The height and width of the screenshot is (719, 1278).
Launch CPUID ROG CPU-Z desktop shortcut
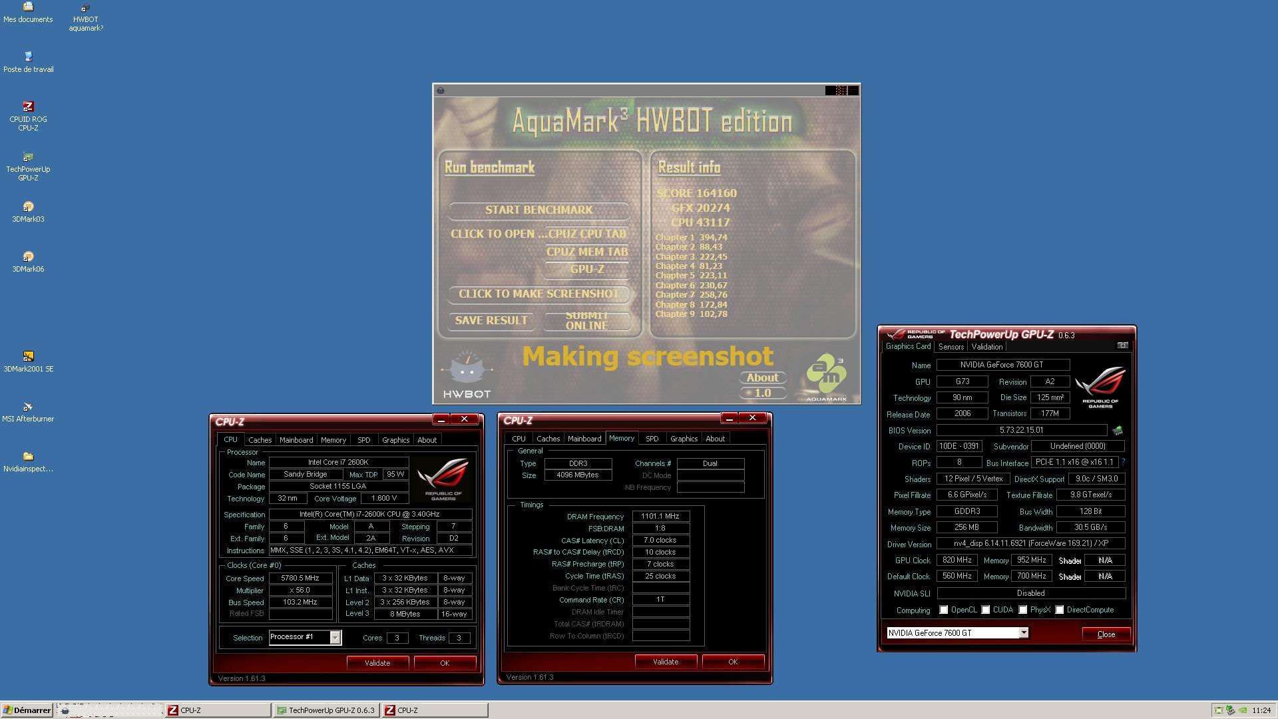(28, 116)
